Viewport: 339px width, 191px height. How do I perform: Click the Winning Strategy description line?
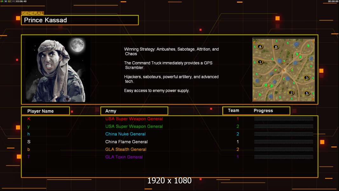pos(171,52)
